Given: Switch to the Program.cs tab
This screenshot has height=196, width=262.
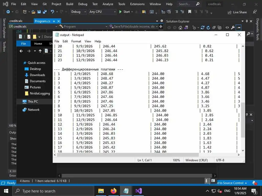Looking at the screenshot, I should coord(42,21).
